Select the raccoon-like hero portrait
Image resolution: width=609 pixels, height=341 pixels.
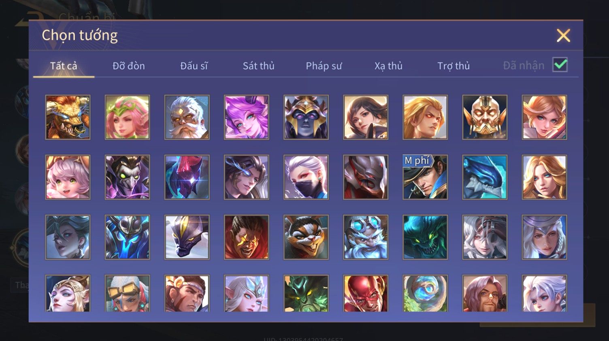[306, 237]
